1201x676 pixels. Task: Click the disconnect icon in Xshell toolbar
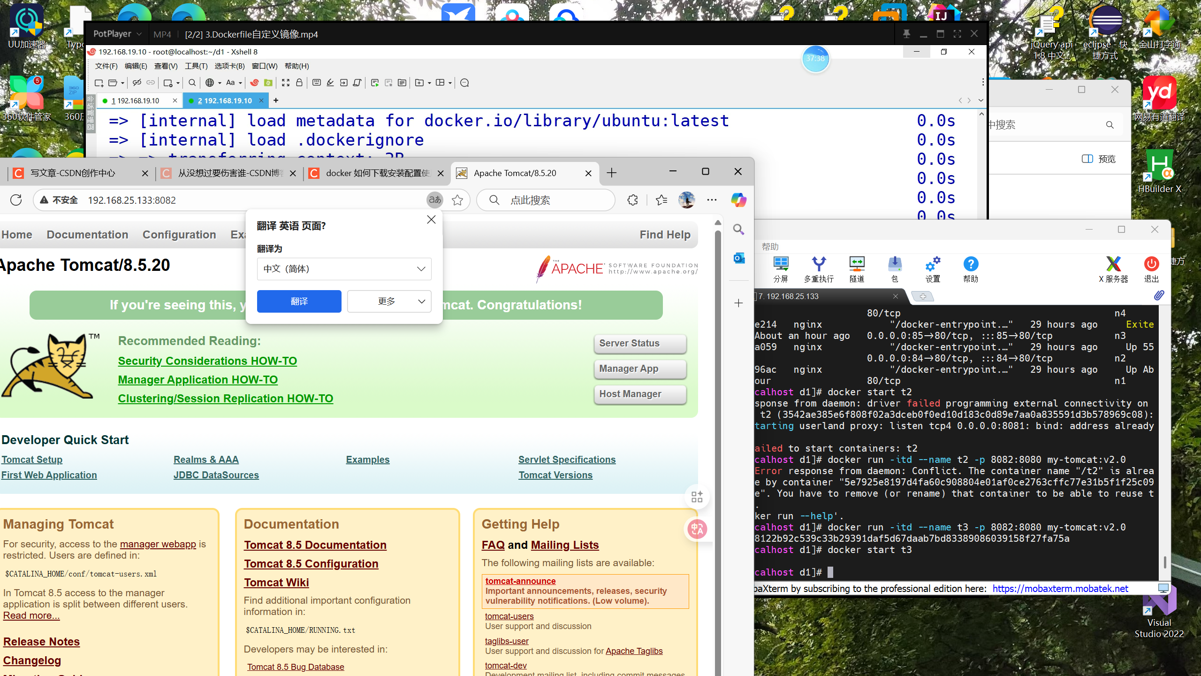point(137,83)
